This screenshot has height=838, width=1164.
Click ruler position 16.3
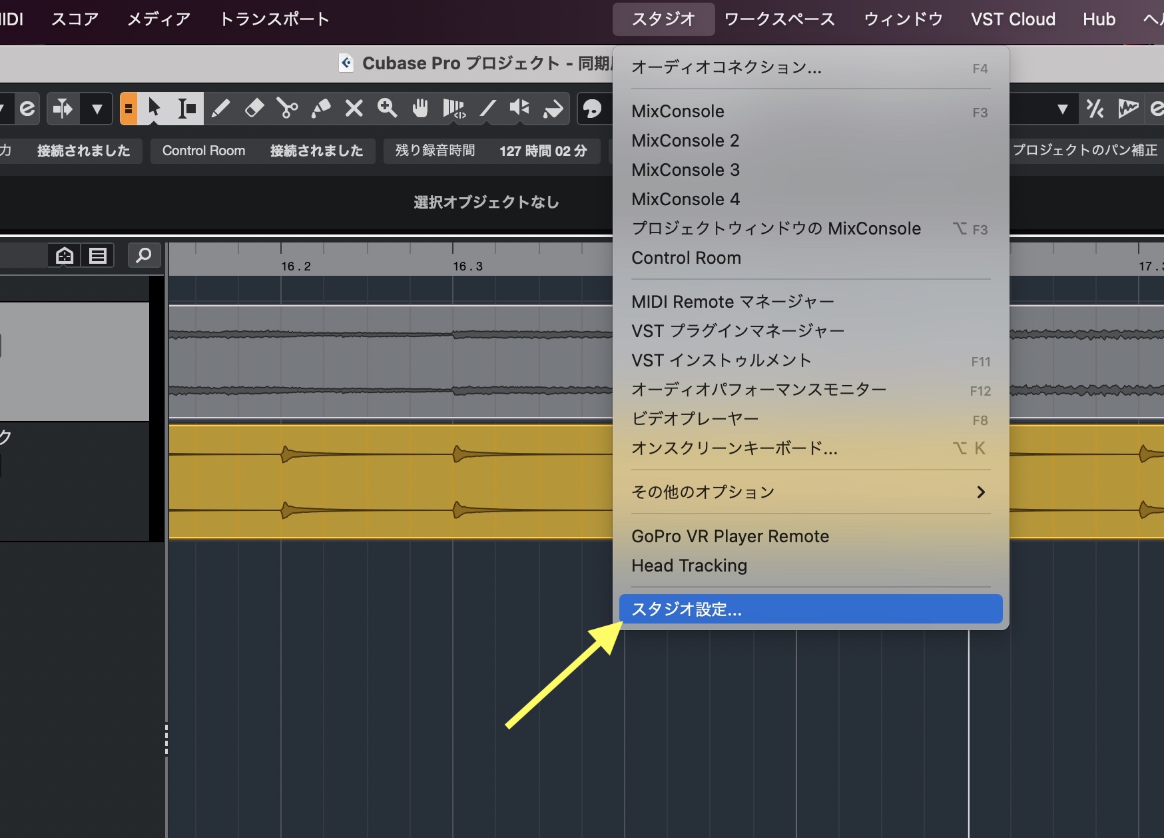[467, 266]
